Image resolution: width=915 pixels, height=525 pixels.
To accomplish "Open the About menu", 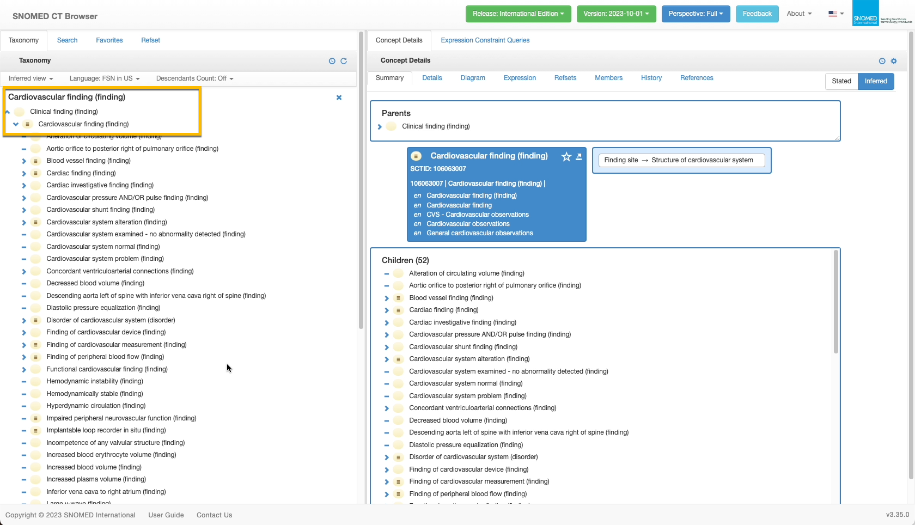I will coord(799,14).
